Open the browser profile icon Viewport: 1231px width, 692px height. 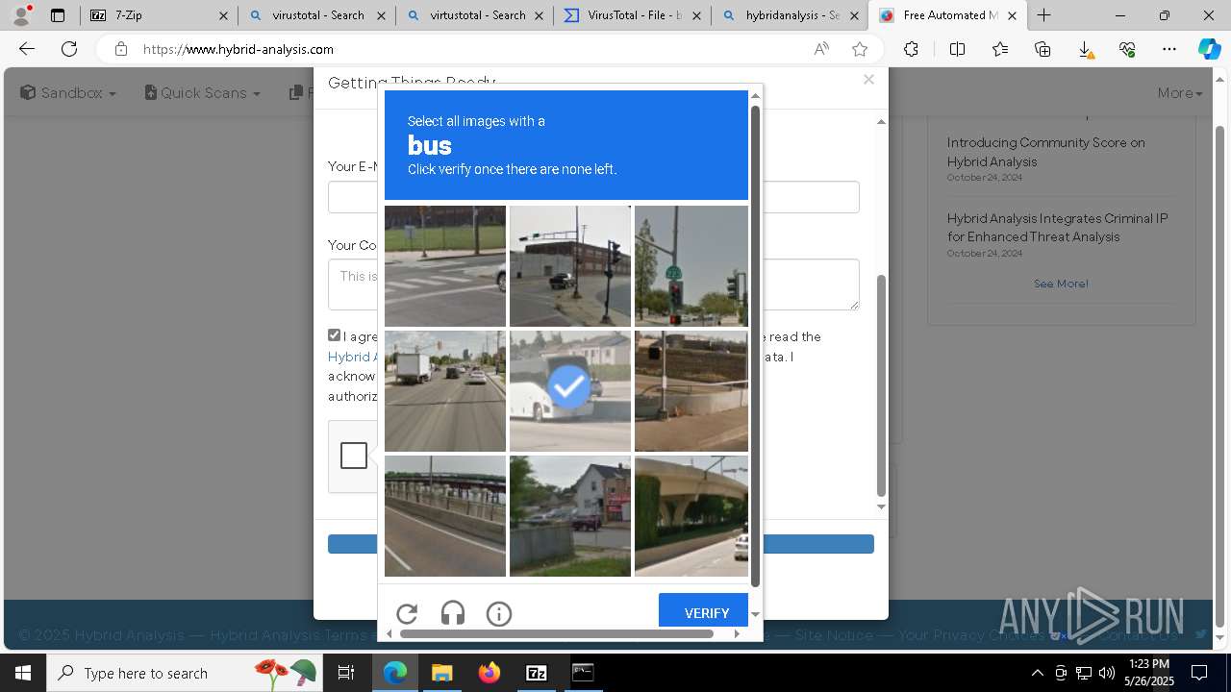point(21,15)
